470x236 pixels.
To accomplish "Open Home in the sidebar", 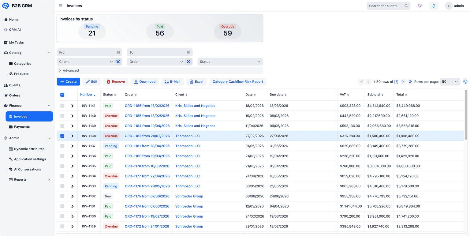I will 14,20.
